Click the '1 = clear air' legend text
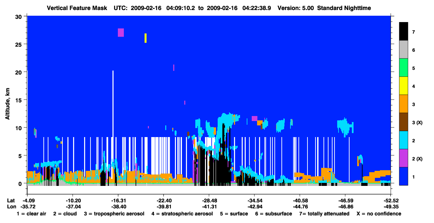 [x=31, y=214]
